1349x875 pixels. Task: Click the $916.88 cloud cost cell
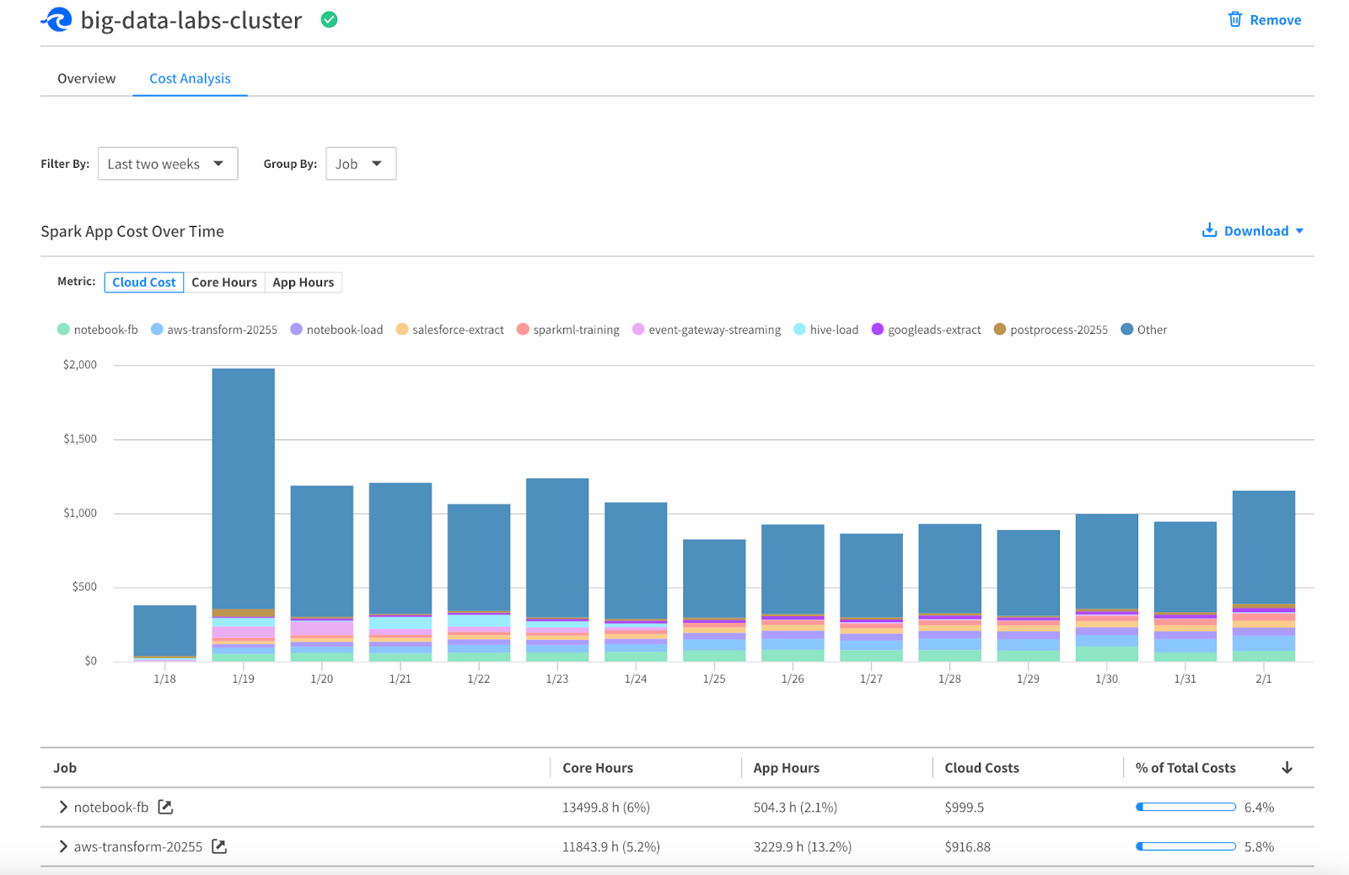968,846
